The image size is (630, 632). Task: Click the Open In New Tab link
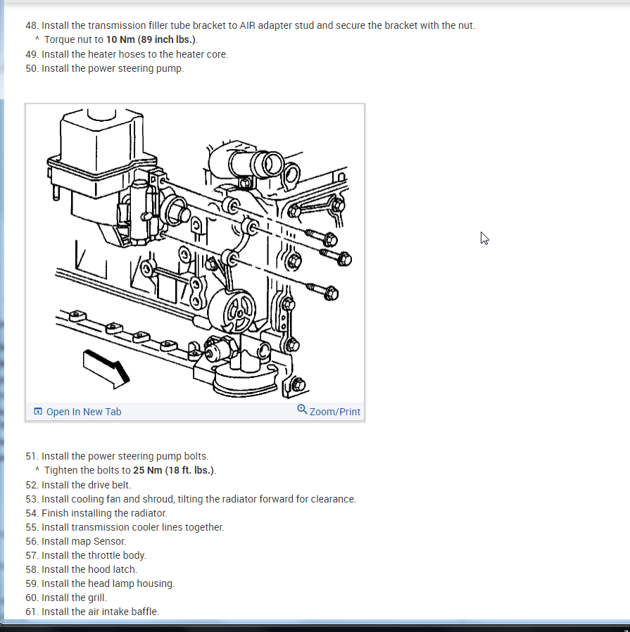84,412
